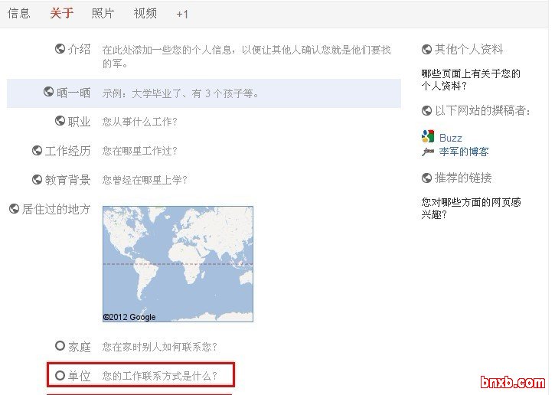555x395 pixels.
Task: Click 您在家时别人如何联系您? placeholder
Action: tap(160, 347)
